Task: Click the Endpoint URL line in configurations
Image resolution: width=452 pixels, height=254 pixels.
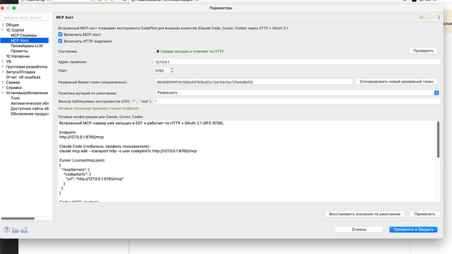Action: point(81,137)
